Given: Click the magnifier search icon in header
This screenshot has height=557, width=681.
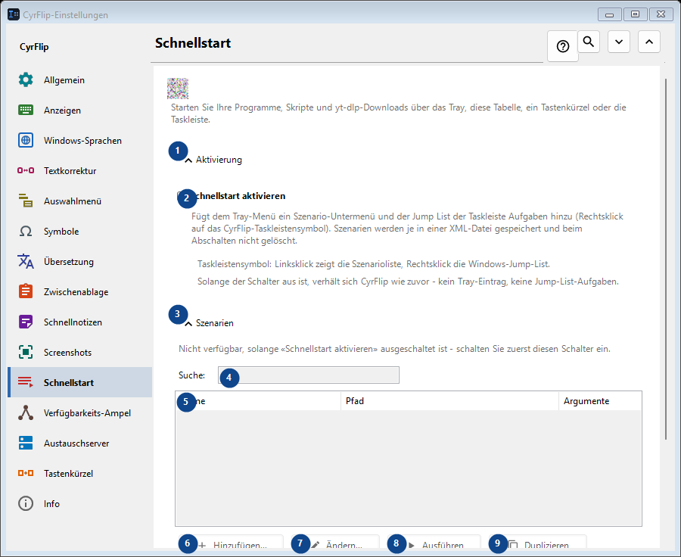Looking at the screenshot, I should click(589, 42).
